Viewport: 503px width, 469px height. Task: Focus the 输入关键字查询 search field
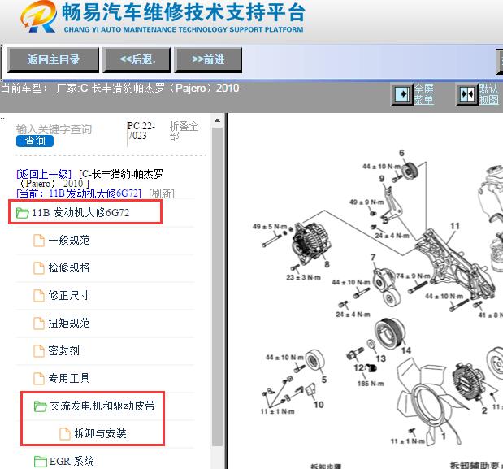coord(54,129)
